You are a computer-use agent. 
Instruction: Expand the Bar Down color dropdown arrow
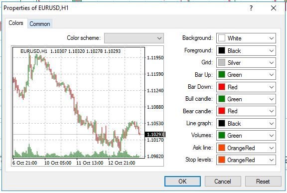pyautogui.click(x=271, y=87)
